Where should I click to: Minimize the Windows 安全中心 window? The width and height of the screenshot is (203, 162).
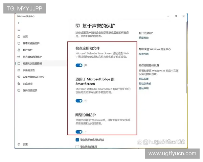click(168, 16)
